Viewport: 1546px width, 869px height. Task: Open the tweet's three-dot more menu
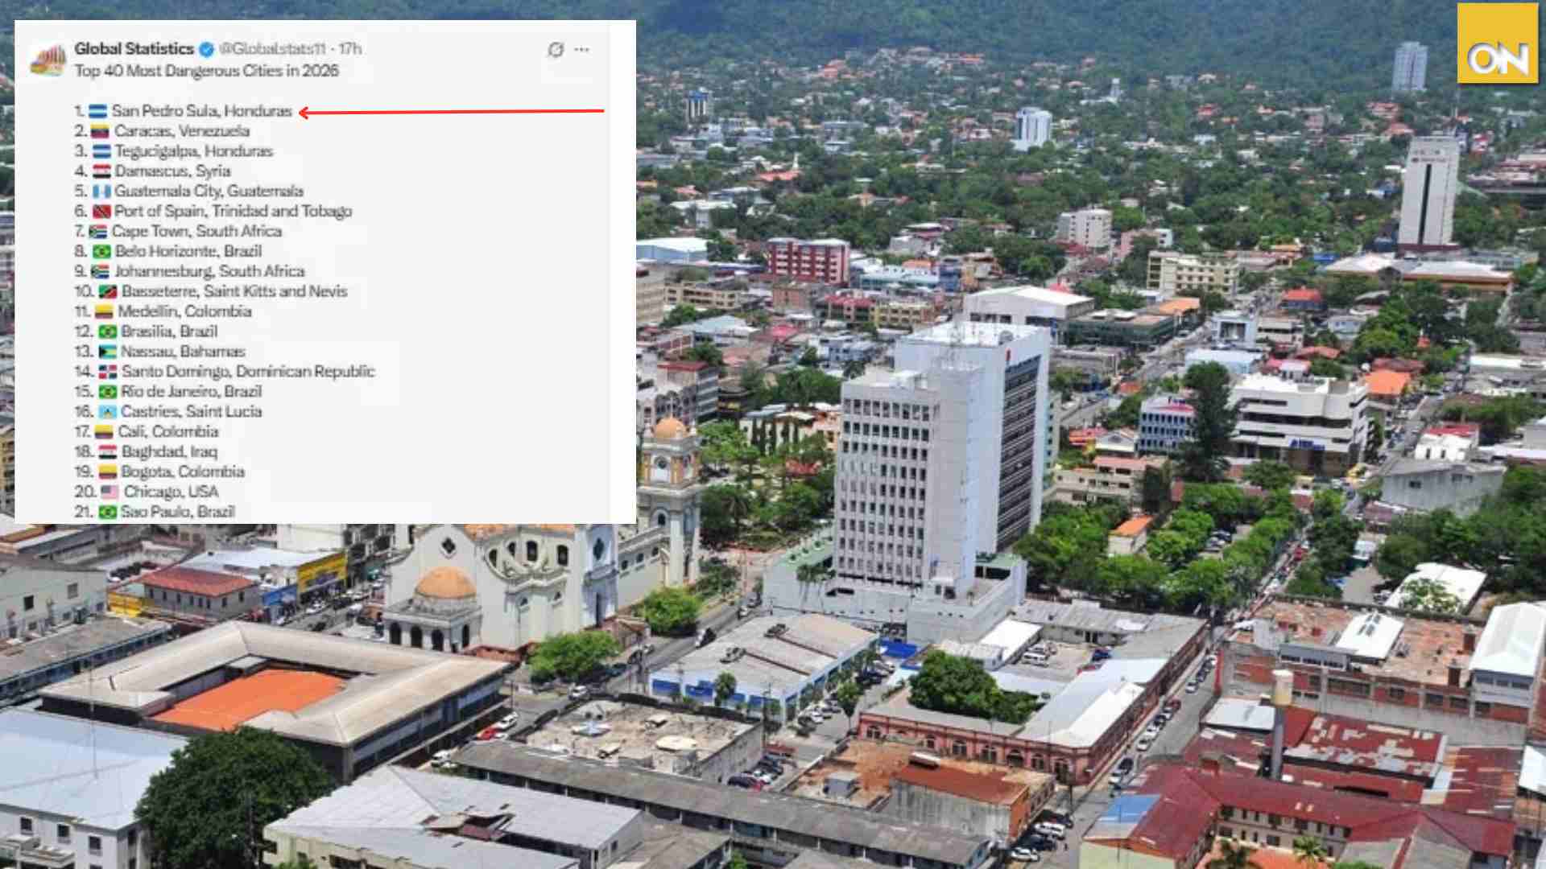tap(582, 50)
